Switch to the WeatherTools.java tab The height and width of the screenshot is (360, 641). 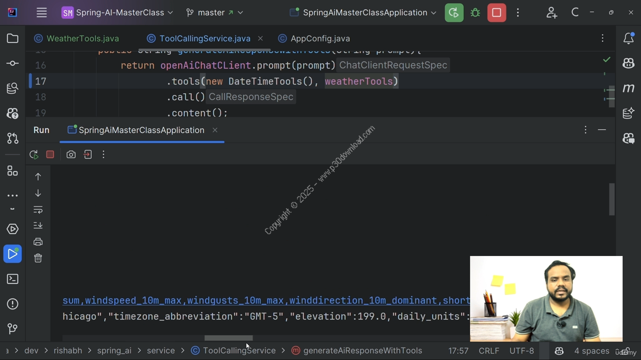click(83, 38)
